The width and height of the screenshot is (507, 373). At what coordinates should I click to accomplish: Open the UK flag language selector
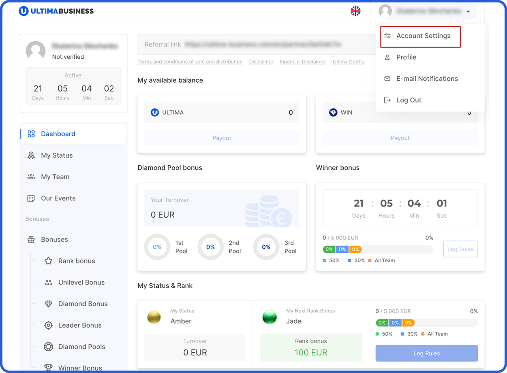pyautogui.click(x=355, y=11)
